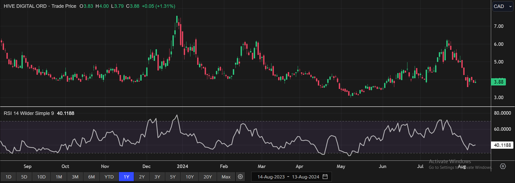Viewport: 515px width, 183px height.
Task: Choose the 1M time period
Action: [58, 177]
